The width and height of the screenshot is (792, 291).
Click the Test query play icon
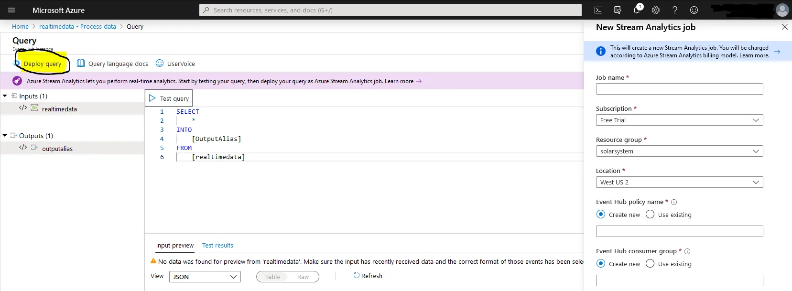pos(152,98)
